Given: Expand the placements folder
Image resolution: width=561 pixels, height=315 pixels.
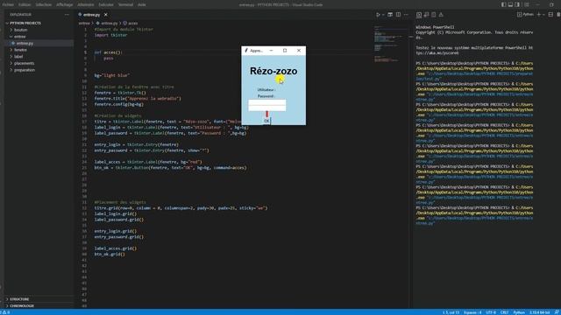Looking at the screenshot, I should tap(39, 63).
